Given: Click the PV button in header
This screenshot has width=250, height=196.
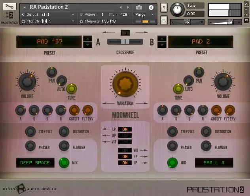Looking at the screenshot, I should click(x=246, y=20).
